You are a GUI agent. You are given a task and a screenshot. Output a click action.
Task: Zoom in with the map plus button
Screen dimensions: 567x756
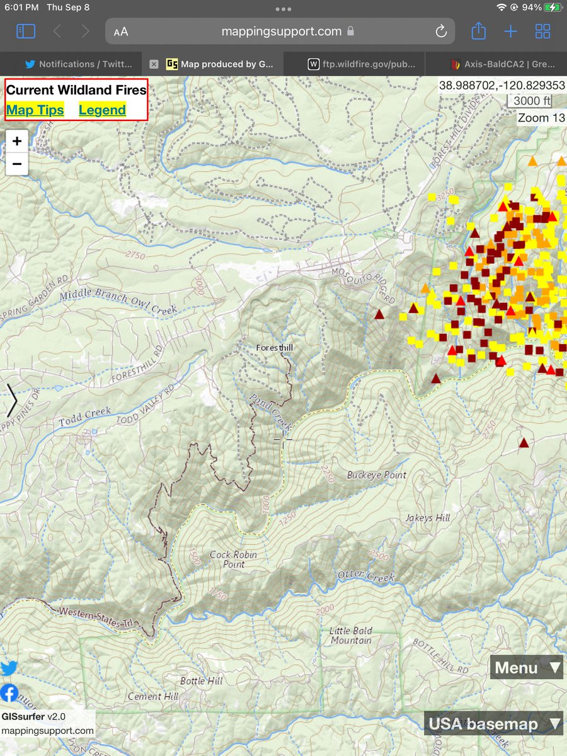coord(16,140)
